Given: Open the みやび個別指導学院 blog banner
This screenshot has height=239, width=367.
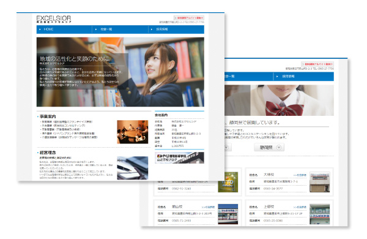Looking at the screenshot, I should point(179,157).
